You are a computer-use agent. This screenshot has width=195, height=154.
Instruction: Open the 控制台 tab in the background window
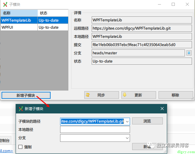(x=5, y=140)
